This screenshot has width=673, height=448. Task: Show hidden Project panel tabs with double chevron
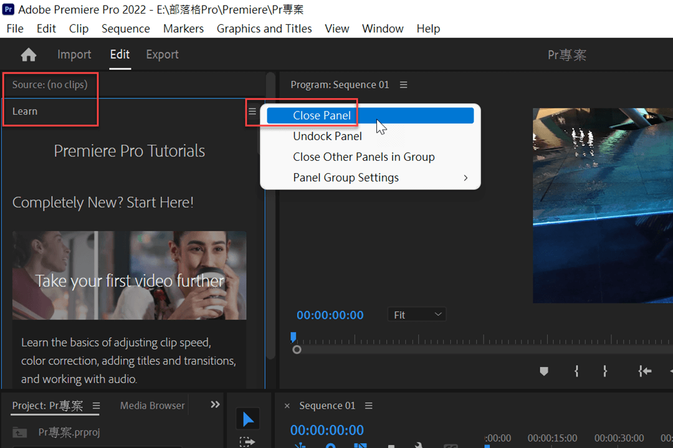tap(215, 404)
